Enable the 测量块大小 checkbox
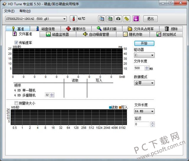This screenshot has width=189, height=161. tap(16, 103)
